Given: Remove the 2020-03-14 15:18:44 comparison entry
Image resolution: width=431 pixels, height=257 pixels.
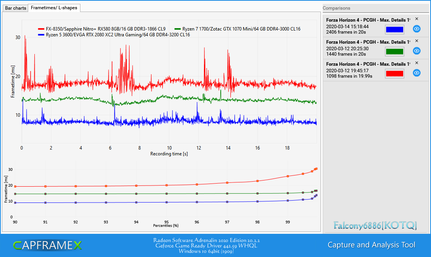Looking at the screenshot, I should [417, 19].
